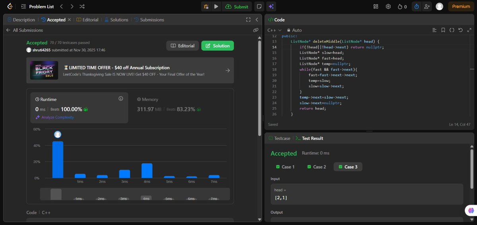
Task: Switch to the Editorial tab
Action: pyautogui.click(x=87, y=19)
